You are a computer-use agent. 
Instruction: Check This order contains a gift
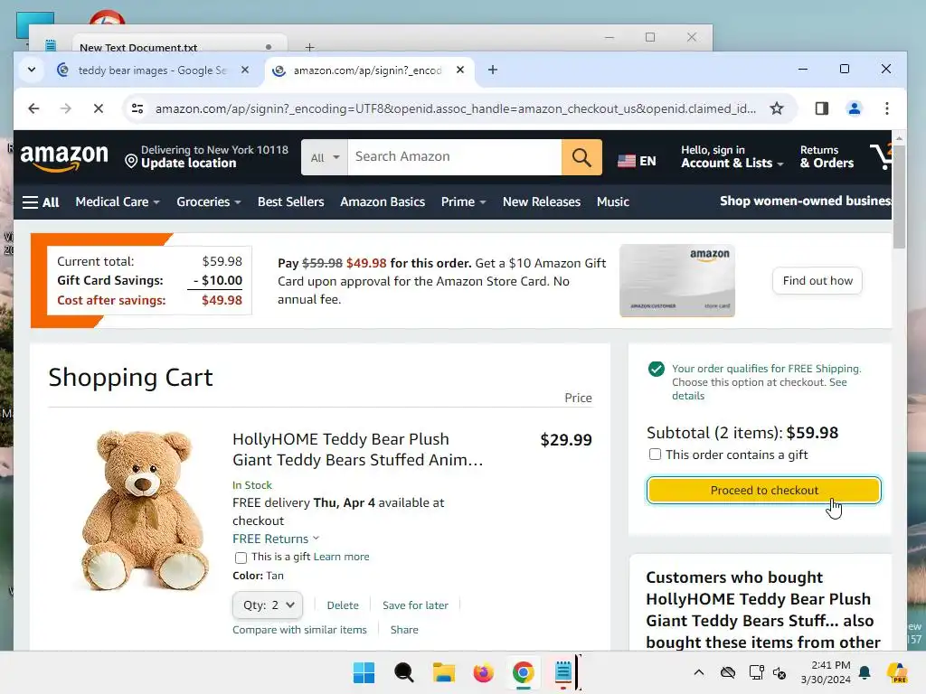tap(655, 455)
